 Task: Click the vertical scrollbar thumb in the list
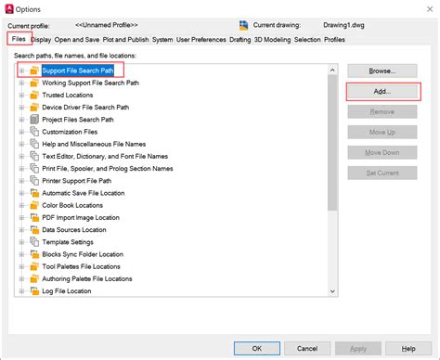(x=332, y=143)
